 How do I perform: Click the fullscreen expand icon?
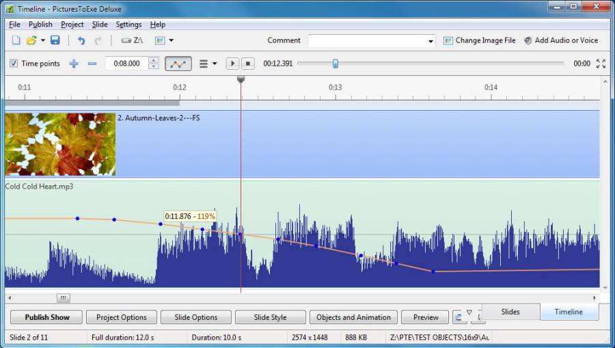pos(601,64)
